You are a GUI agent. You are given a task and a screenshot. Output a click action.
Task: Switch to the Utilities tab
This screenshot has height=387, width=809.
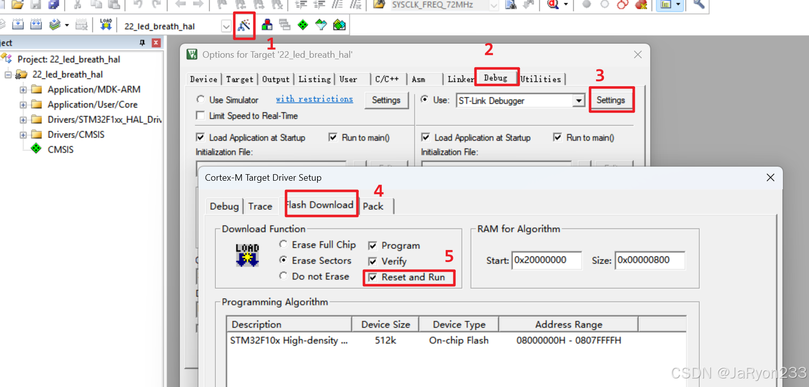pos(541,79)
